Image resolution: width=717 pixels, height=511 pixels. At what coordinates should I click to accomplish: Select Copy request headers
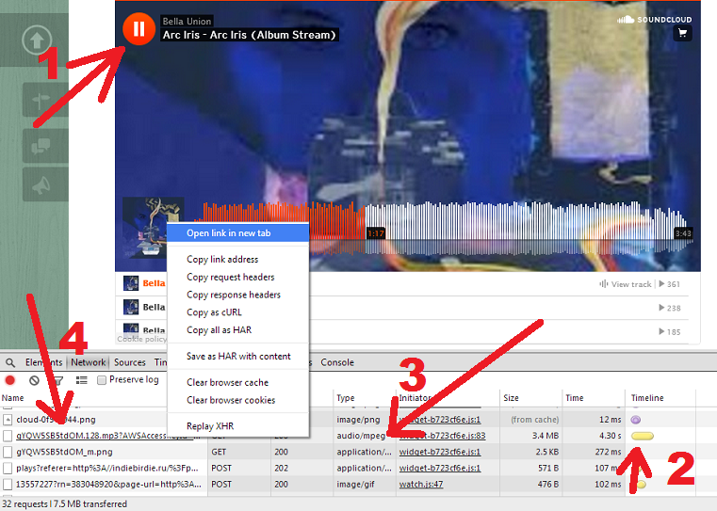[x=231, y=278]
